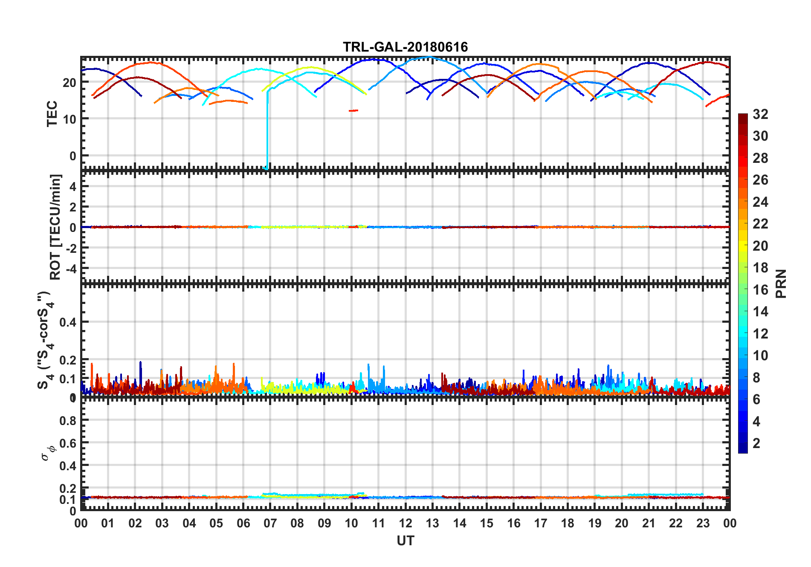Click the short red TEC segment near 10 UT
Image resolution: width=811 pixels, height=567 pixels.
point(353,110)
